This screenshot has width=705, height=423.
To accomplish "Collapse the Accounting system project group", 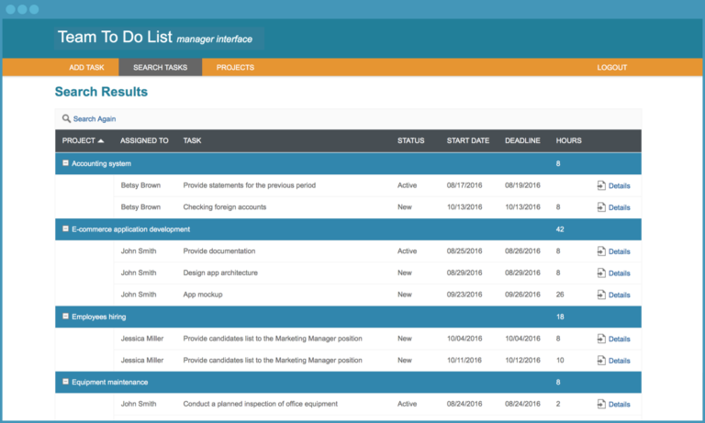I will pos(65,163).
